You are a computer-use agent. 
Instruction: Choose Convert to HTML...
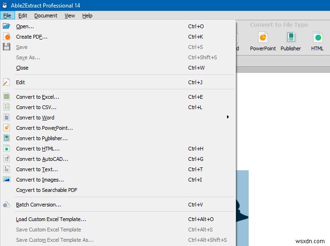[118, 149]
